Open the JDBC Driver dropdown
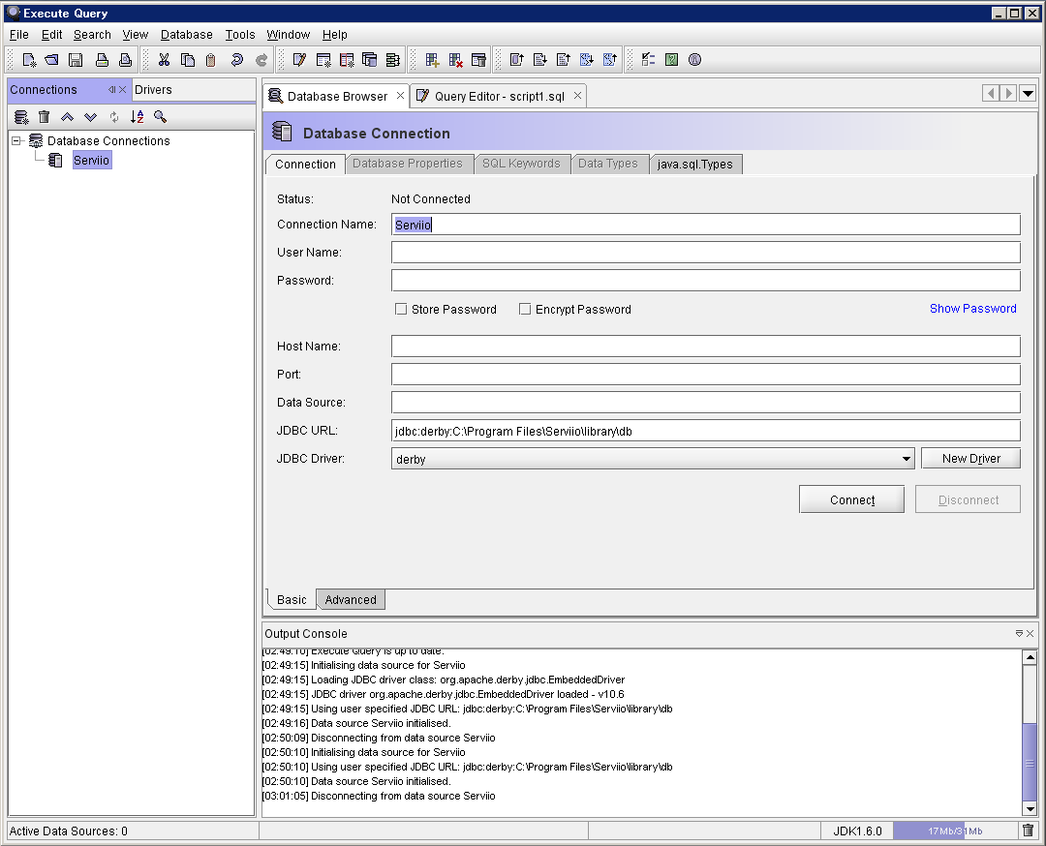 [906, 459]
